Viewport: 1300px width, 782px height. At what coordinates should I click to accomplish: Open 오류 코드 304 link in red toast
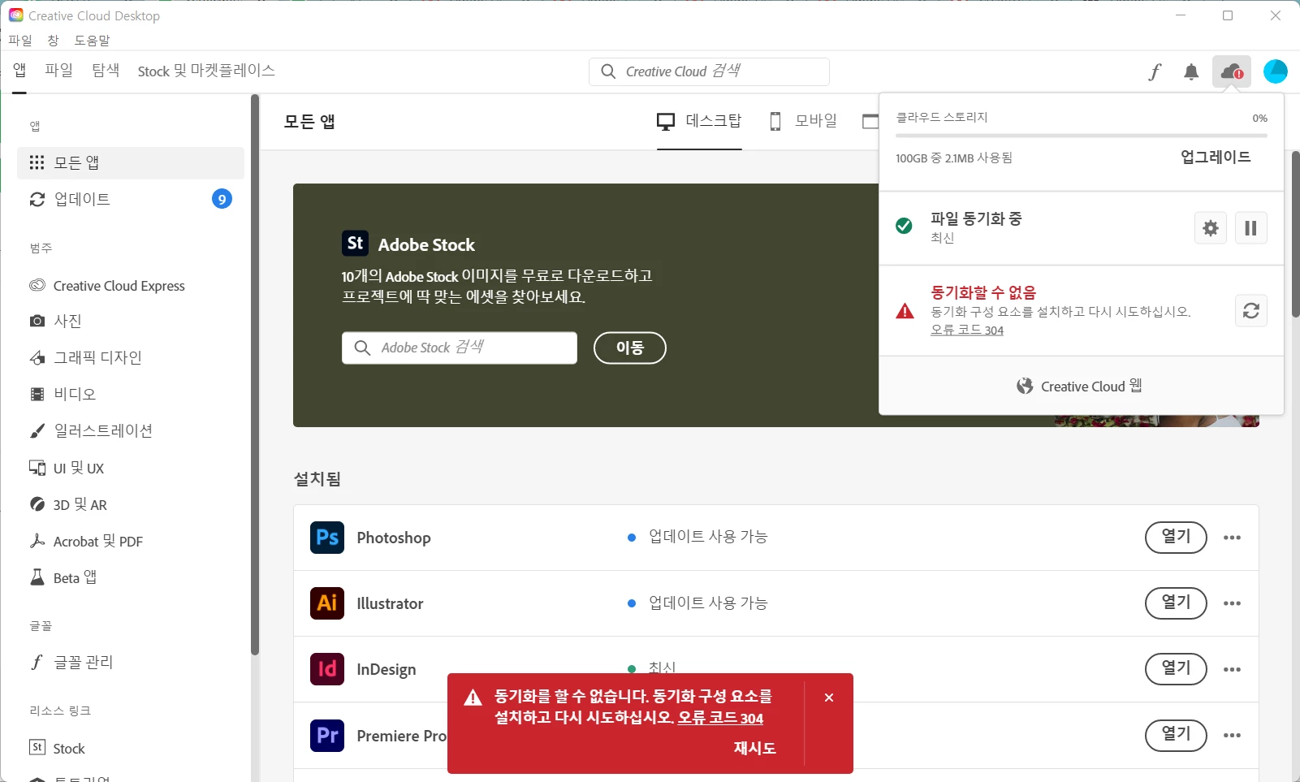tap(721, 719)
